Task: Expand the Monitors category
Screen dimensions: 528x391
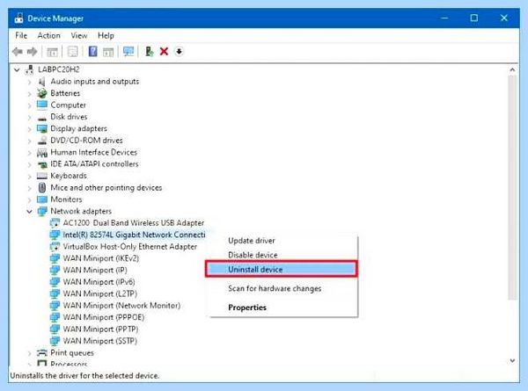Action: [x=30, y=200]
